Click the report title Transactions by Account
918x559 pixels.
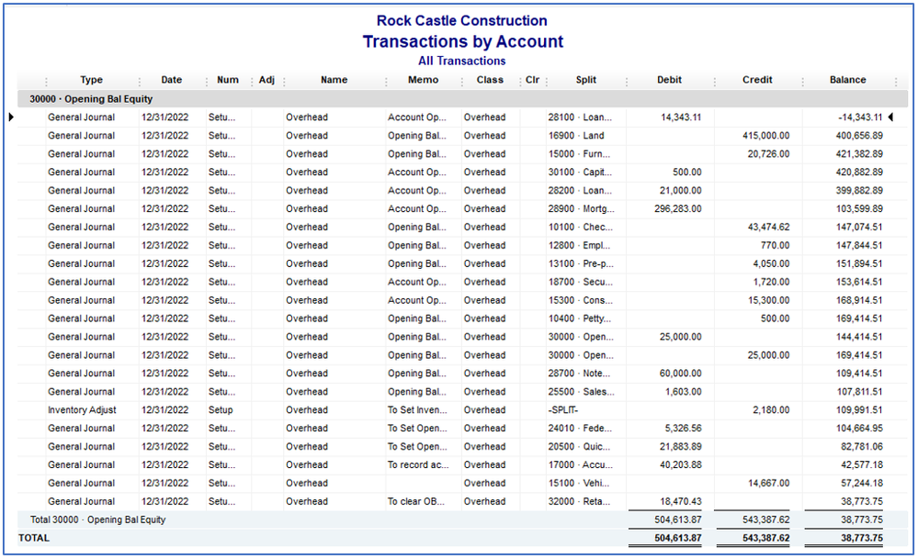(462, 41)
